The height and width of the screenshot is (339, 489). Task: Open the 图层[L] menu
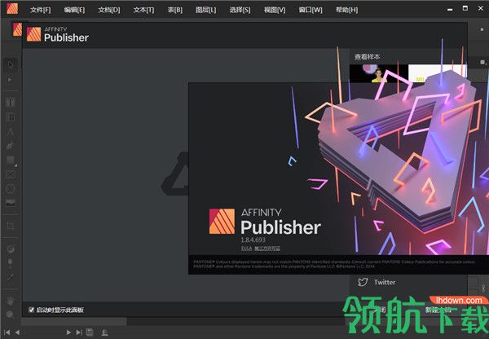coord(206,10)
